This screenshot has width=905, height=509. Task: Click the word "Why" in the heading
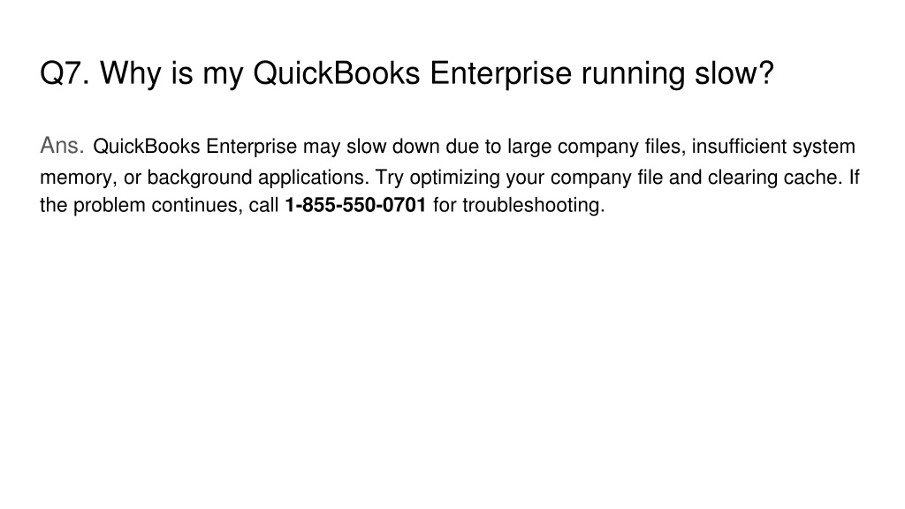pos(131,73)
